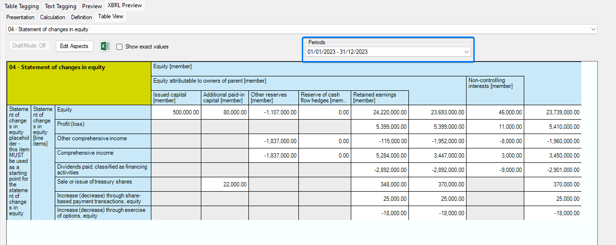Switch to Text Tagging tab
The height and width of the screenshot is (245, 616).
[x=61, y=6]
